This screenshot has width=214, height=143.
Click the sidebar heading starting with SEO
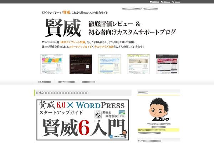pyautogui.click(x=149, y=140)
